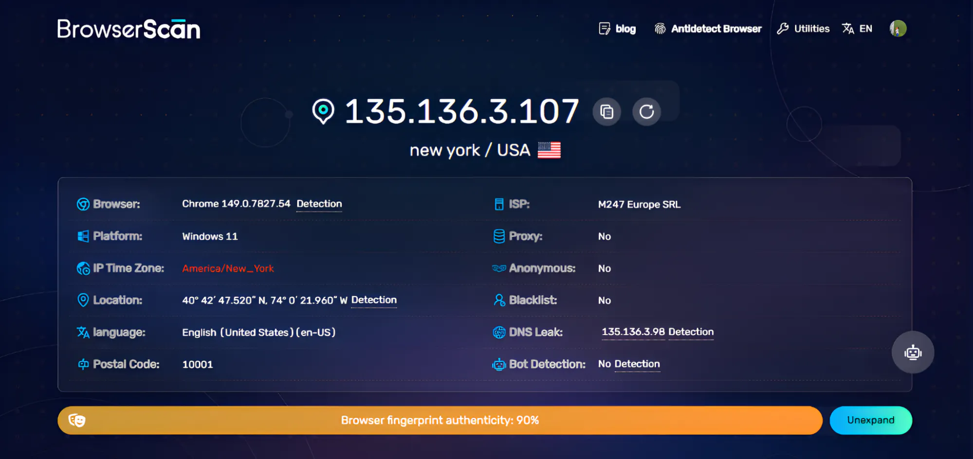Click the pin icon beside Location label
This screenshot has height=459, width=973.
tap(83, 300)
